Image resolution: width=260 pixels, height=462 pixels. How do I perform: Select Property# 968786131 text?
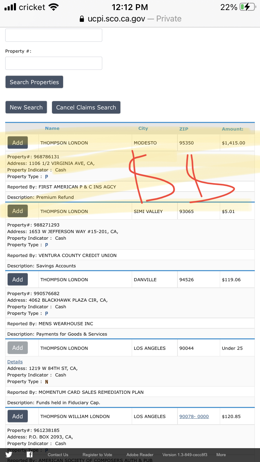33,157
